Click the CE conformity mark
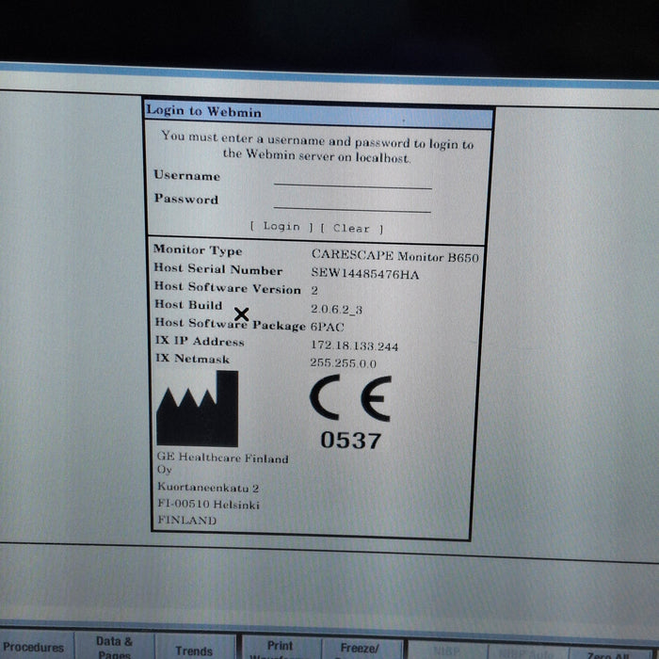Image resolution: width=659 pixels, height=659 pixels. [351, 398]
